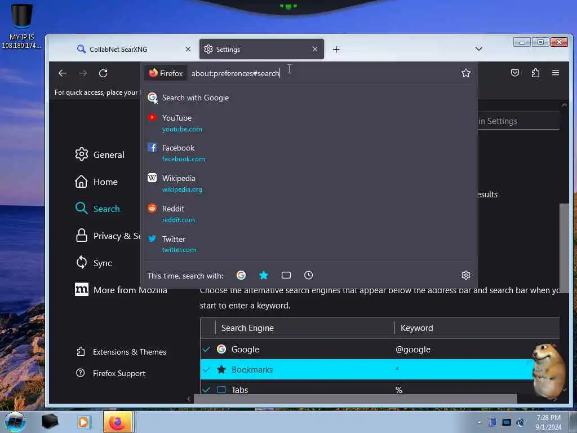This screenshot has height=433, width=577.
Task: Open General settings category
Action: [x=100, y=154]
